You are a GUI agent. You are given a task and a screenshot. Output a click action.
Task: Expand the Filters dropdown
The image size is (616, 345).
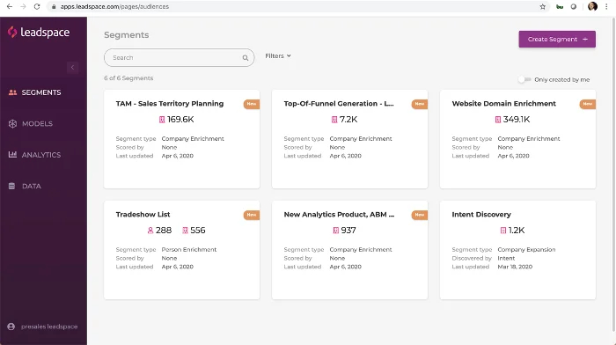[x=278, y=55]
